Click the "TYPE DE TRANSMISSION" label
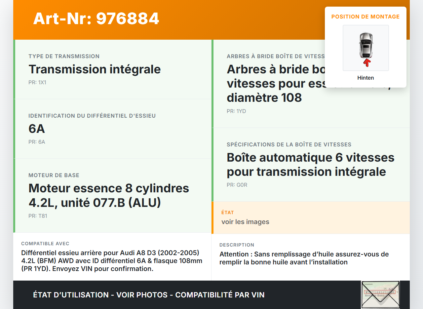This screenshot has height=309, width=423. point(64,56)
